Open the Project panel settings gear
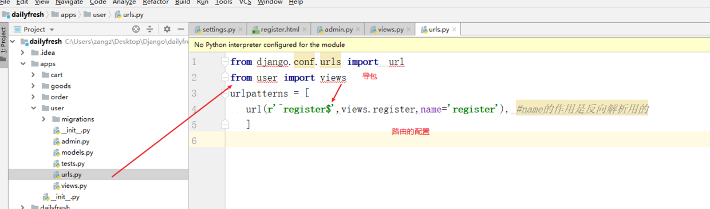The image size is (710, 209). tap(167, 29)
